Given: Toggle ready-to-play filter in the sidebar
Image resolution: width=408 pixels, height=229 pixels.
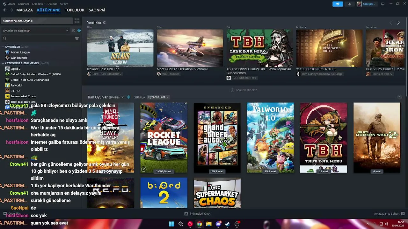Looking at the screenshot, I should 79,31.
